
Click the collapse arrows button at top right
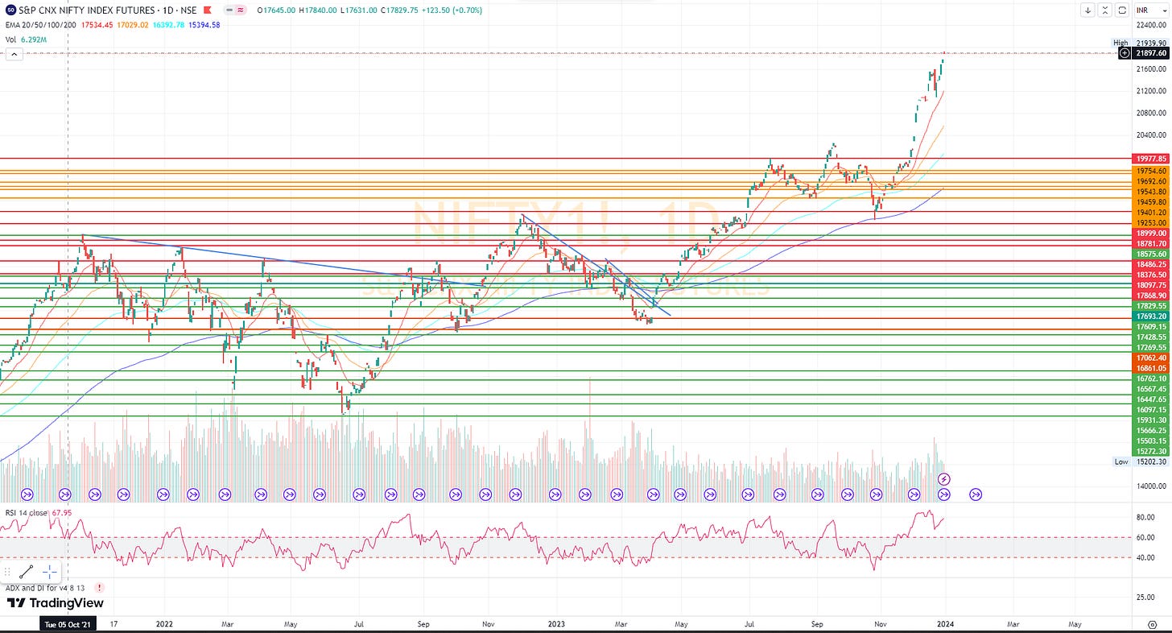[x=1104, y=10]
